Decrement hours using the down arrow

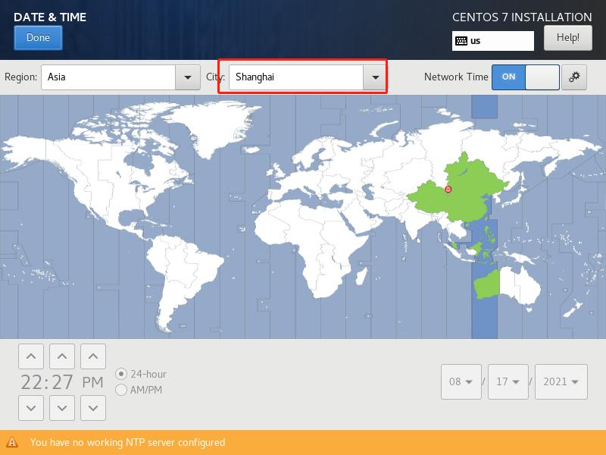tap(31, 407)
